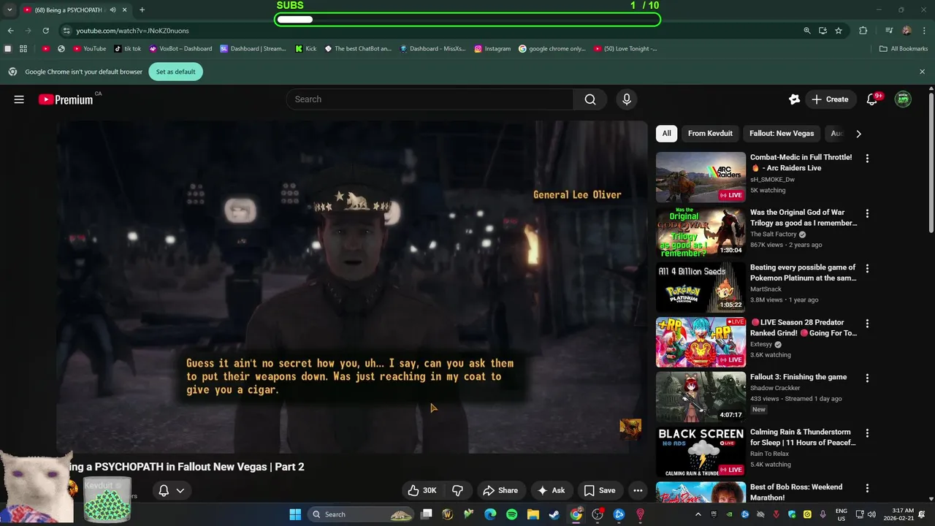The width and height of the screenshot is (935, 526).
Task: Open tik tok bookmark
Action: click(x=127, y=49)
